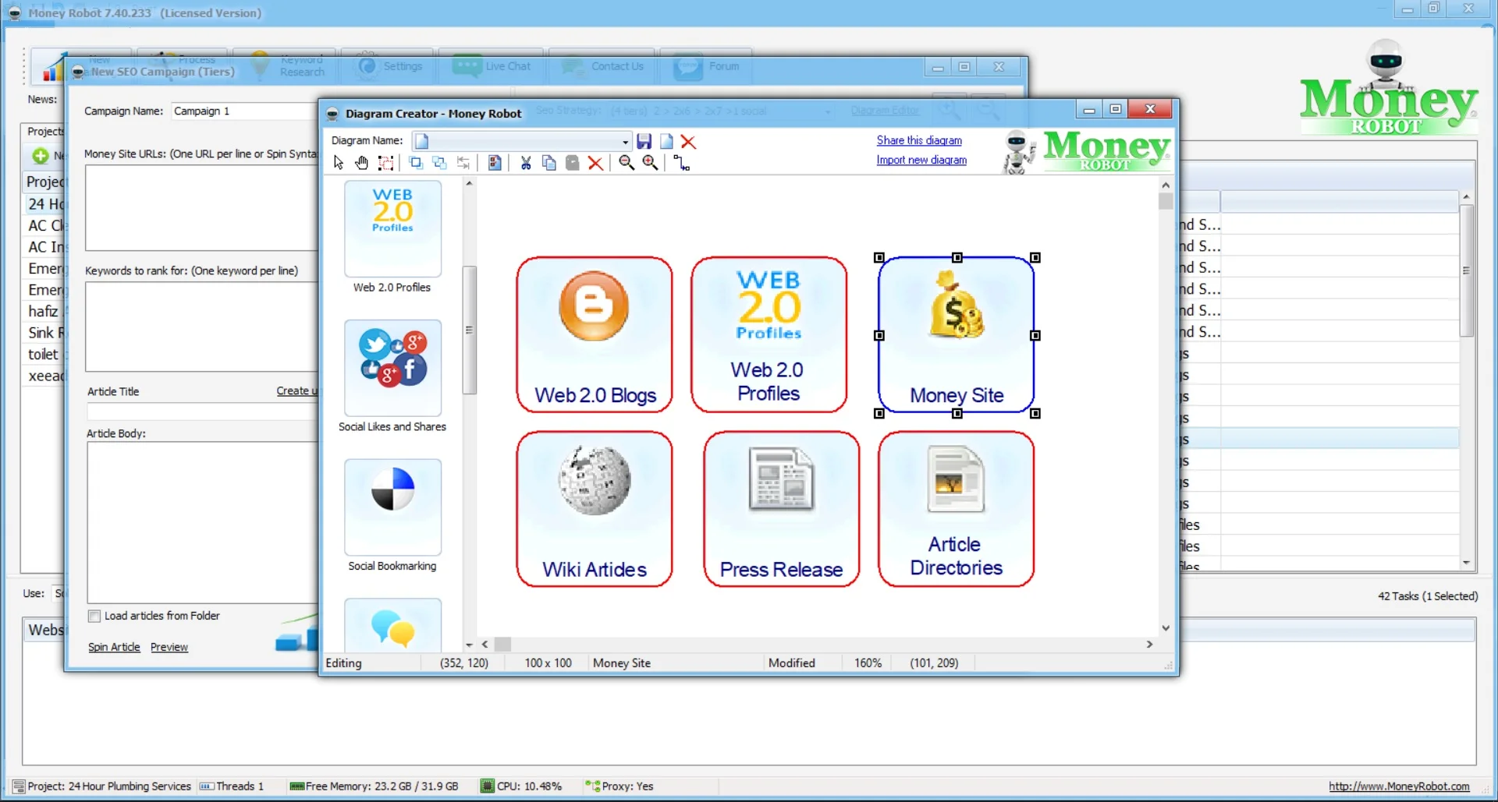Open the MoneyRobot.com website link

point(1399,786)
